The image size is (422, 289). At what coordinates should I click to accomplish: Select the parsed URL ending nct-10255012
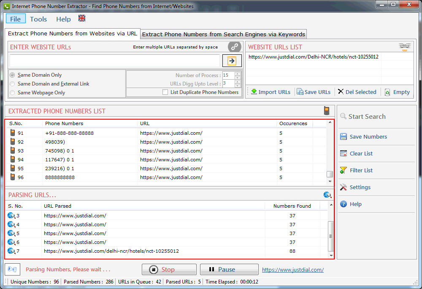click(111, 251)
